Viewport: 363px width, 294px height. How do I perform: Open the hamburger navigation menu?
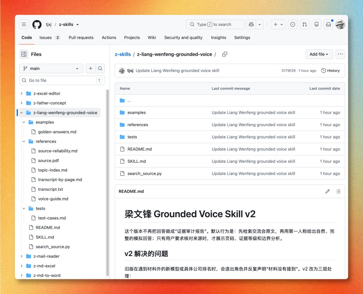coord(24,24)
